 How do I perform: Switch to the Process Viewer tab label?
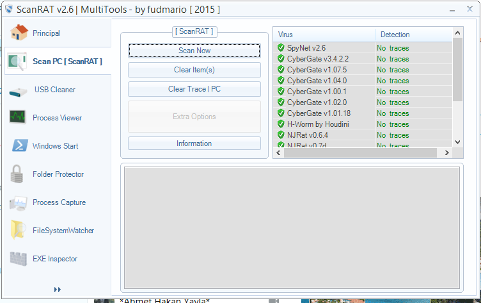[58, 118]
